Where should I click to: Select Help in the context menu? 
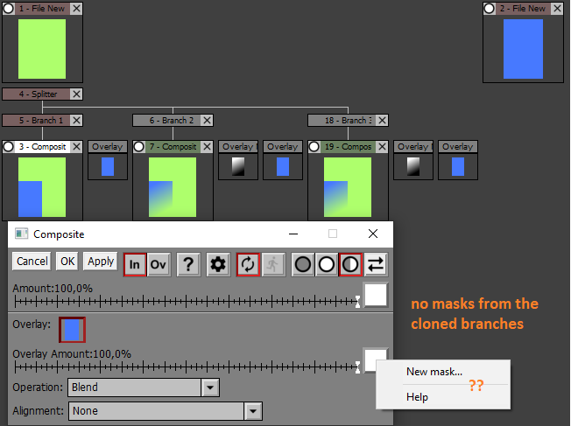(x=417, y=397)
